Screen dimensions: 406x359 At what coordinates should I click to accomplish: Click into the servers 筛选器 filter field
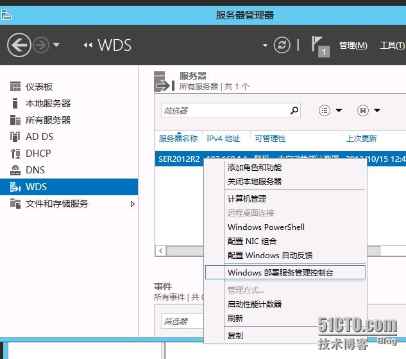click(224, 110)
